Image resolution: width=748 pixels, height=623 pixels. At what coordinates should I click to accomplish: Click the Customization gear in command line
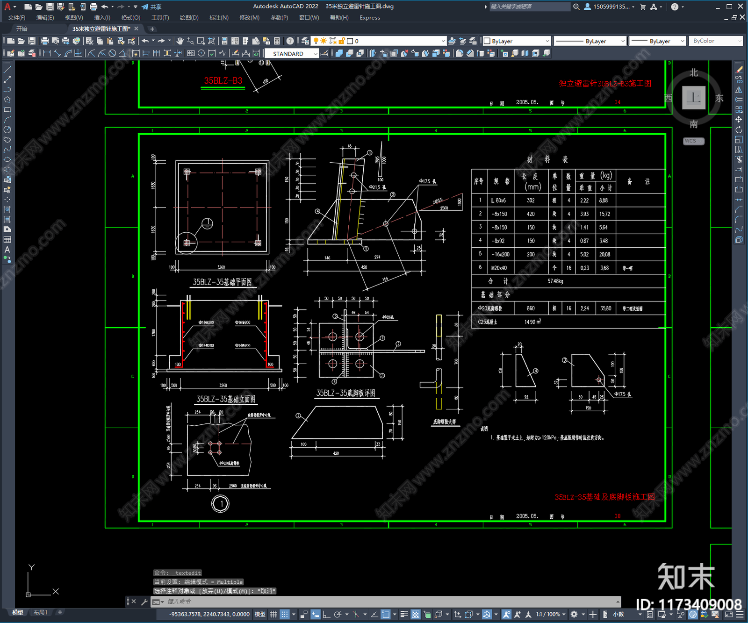(144, 602)
